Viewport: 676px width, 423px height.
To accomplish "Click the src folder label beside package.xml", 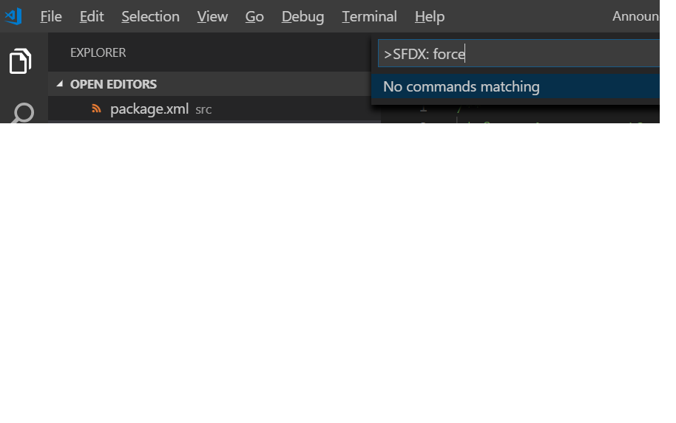I will tap(203, 110).
